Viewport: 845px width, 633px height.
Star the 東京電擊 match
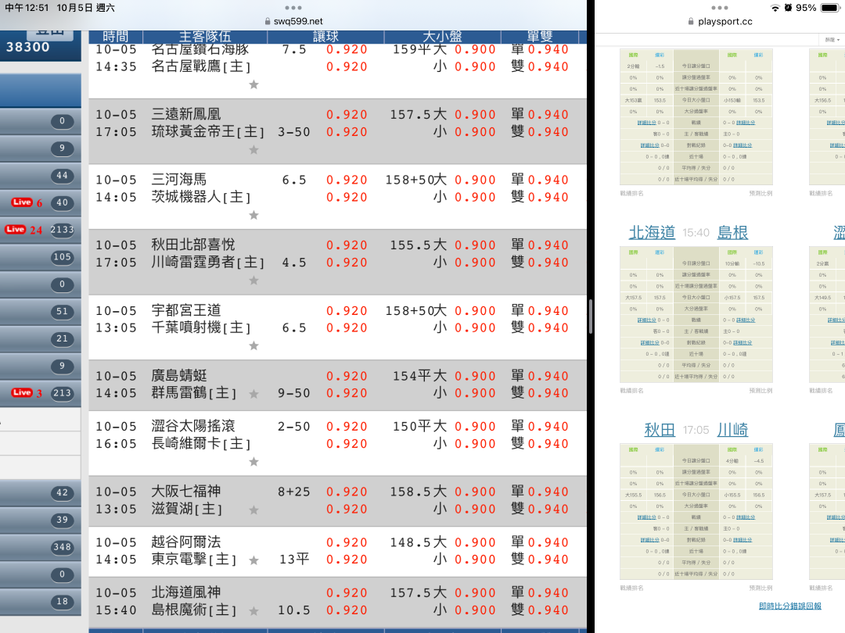pos(253,560)
